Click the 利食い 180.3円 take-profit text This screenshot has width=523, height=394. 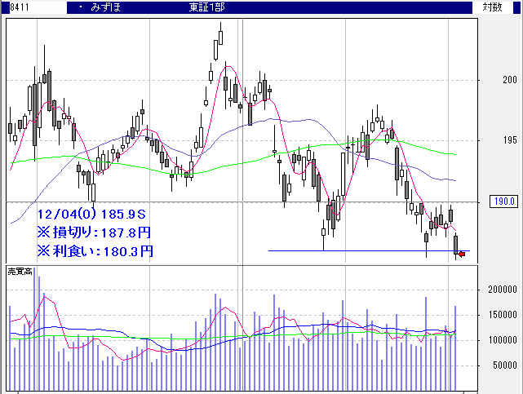coord(94,251)
